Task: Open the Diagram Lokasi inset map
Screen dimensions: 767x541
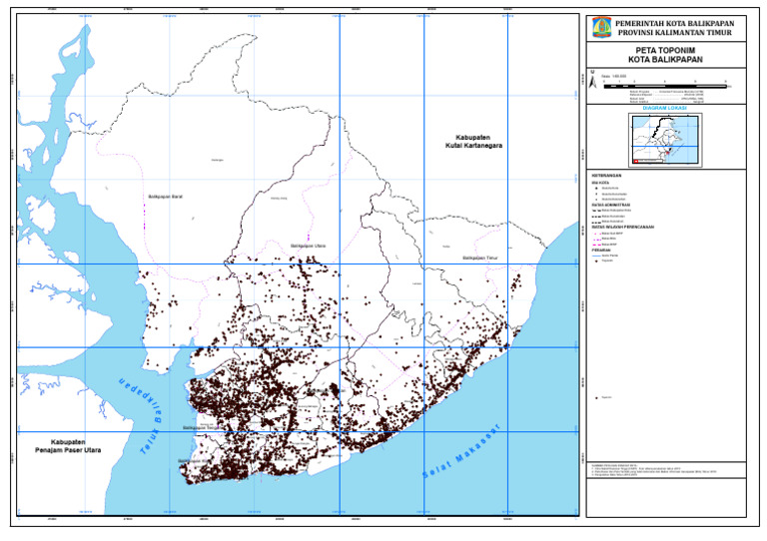Action: [x=666, y=140]
